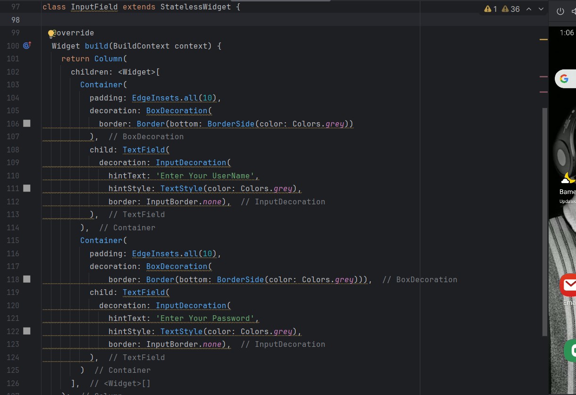The width and height of the screenshot is (576, 395).
Task: Click line number 125 in gutter
Action: [x=13, y=370]
